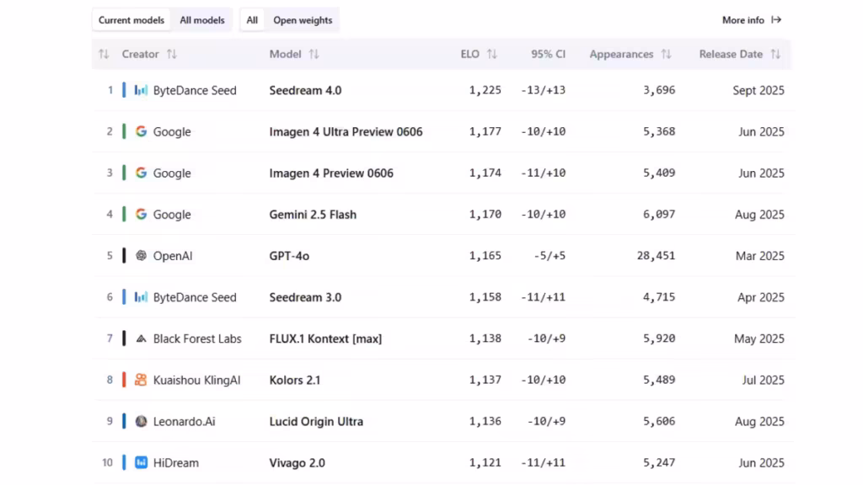Open the Kolors 2.1 model entry
Screen dimensions: 863x485
pos(294,380)
